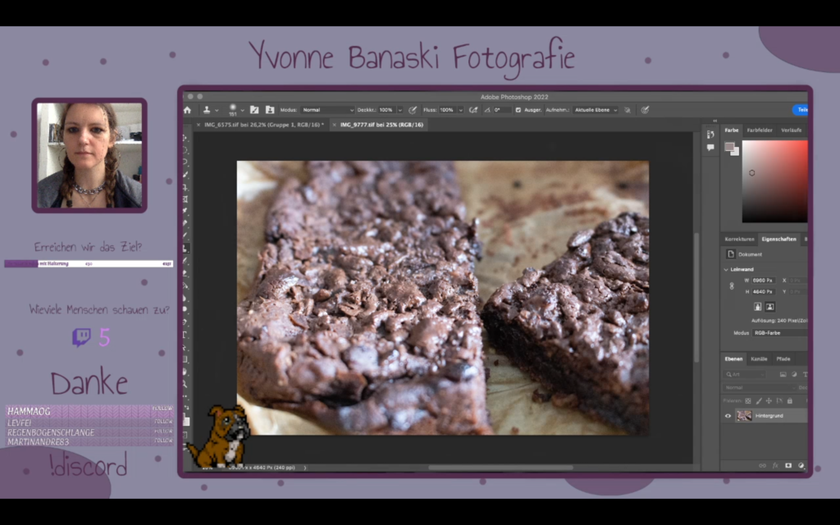Screen dimensions: 840x525
Task: Open the brush preset picker arrow
Action: pyautogui.click(x=242, y=111)
